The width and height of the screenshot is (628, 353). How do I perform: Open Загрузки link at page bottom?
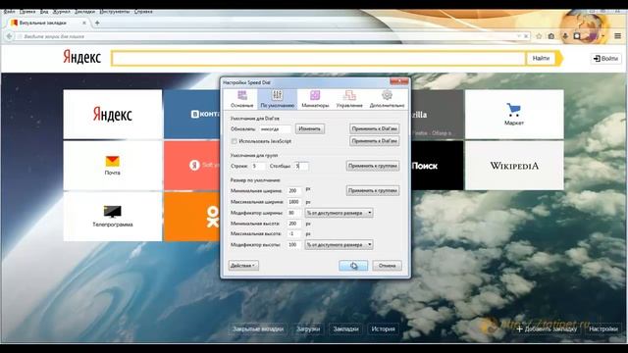point(308,329)
